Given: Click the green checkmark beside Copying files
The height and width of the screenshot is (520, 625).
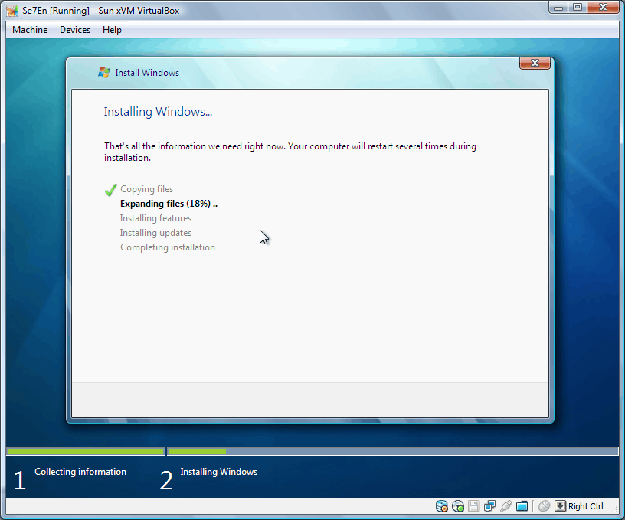Looking at the screenshot, I should pos(110,190).
